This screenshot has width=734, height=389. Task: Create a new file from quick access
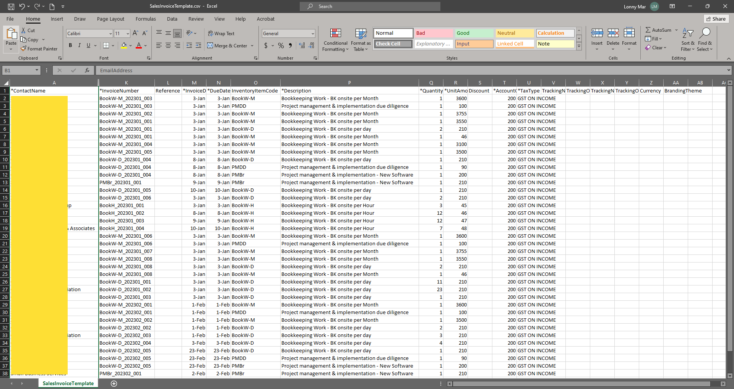click(52, 6)
